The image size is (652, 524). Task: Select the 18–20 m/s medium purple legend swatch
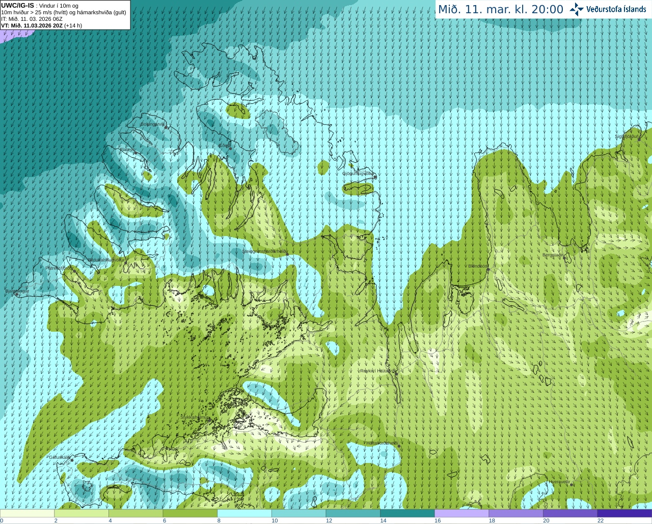[516, 513]
